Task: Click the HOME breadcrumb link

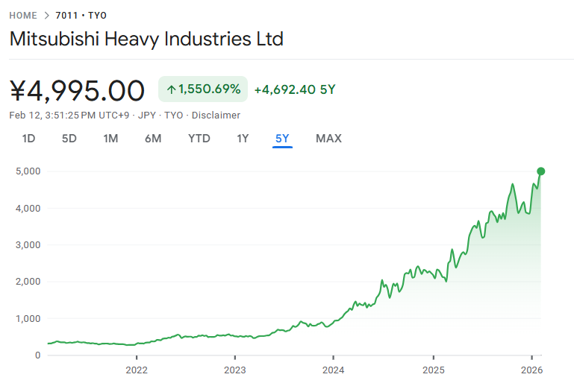Action: 24,15
